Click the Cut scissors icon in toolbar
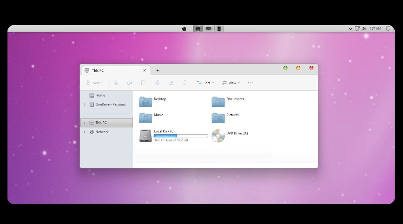 [x=116, y=83]
